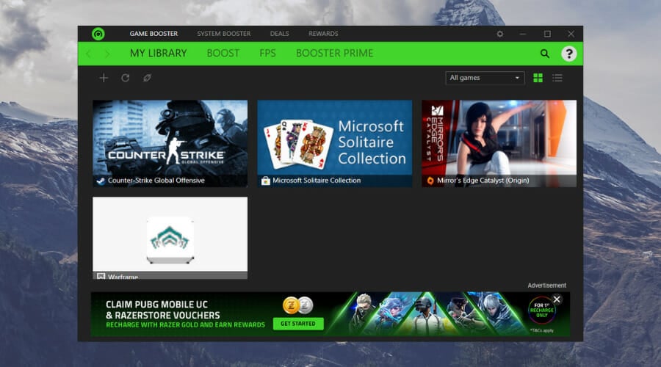Viewport: 661px width, 367px height.
Task: Select the FPS tab
Action: (267, 53)
